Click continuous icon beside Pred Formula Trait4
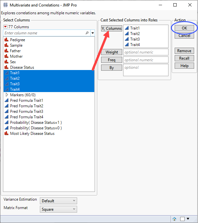198x223 pixels. pyautogui.click(x=6, y=117)
